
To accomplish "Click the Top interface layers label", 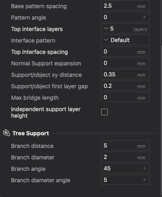I will tap(37, 29).
